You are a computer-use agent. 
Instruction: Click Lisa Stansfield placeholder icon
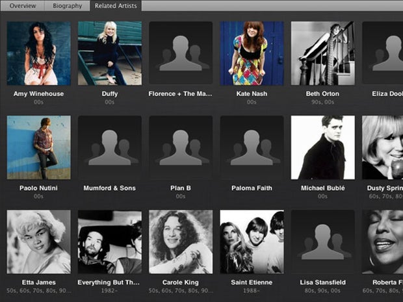click(x=323, y=242)
